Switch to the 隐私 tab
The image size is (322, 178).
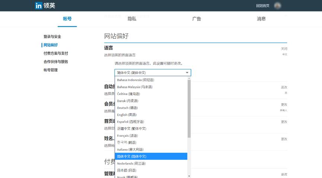pos(132,19)
